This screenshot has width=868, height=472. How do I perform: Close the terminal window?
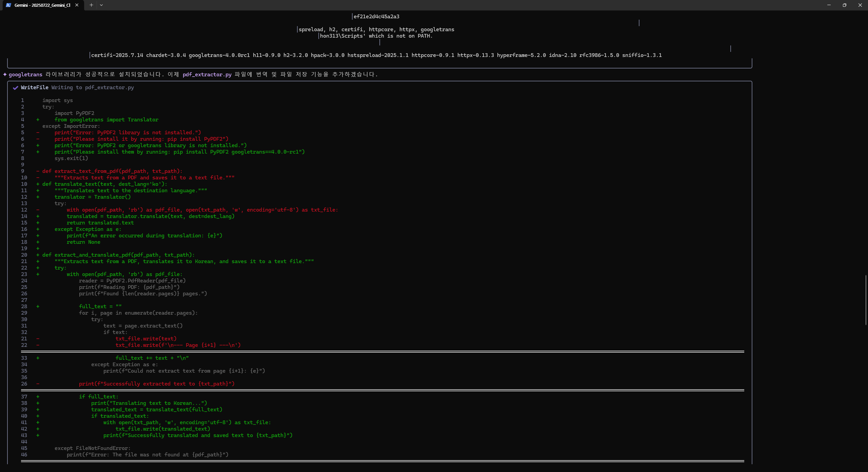tap(860, 5)
